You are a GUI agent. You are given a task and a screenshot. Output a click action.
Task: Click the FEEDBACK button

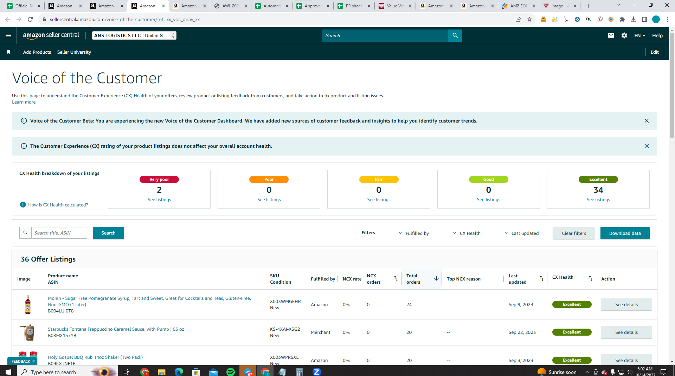coord(21,361)
